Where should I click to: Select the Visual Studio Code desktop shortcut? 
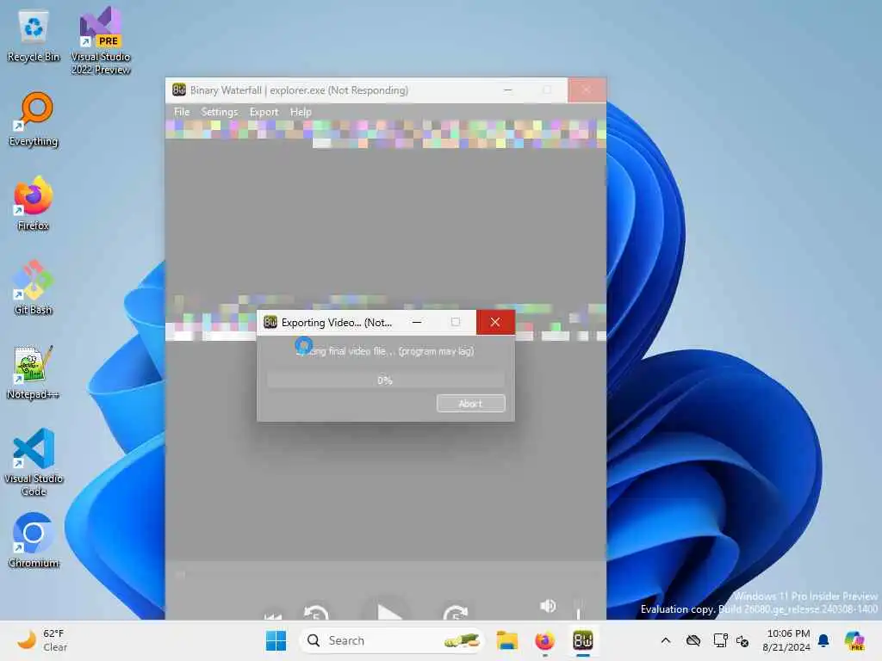tap(34, 462)
